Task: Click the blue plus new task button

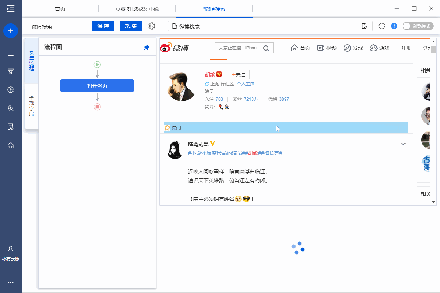Action: pos(11,31)
